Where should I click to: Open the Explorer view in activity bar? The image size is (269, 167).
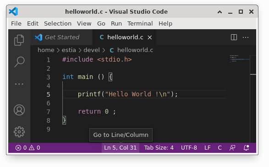click(x=19, y=40)
